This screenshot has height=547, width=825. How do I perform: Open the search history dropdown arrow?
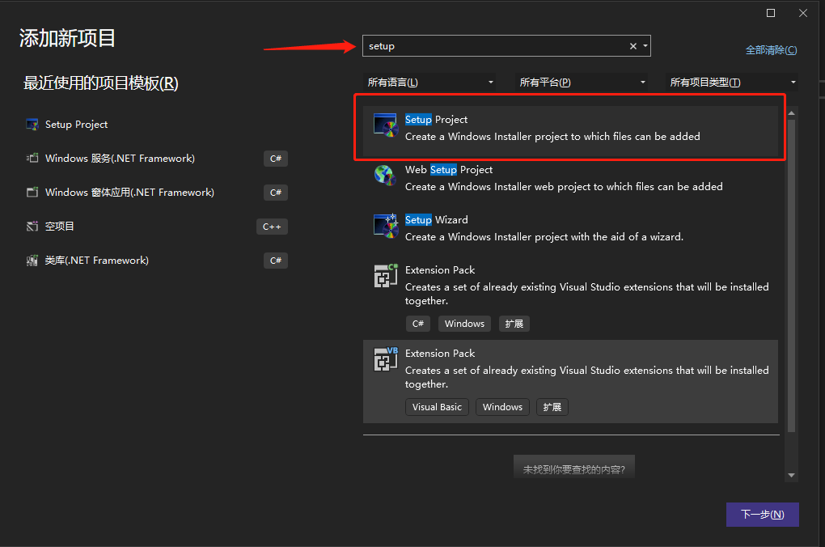tap(645, 46)
